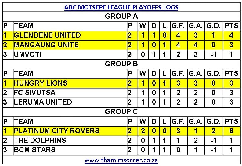Click the BCM Stars team cell
Viewport: 242px width, 166px height.
35,150
